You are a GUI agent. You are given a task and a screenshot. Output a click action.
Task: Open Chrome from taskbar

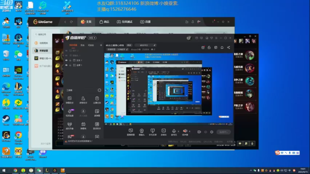[x=15, y=171]
